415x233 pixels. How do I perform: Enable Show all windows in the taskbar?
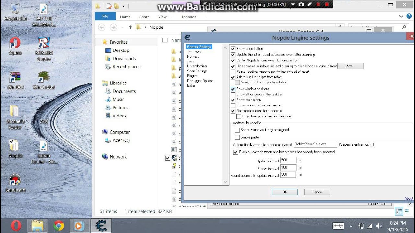point(233,94)
